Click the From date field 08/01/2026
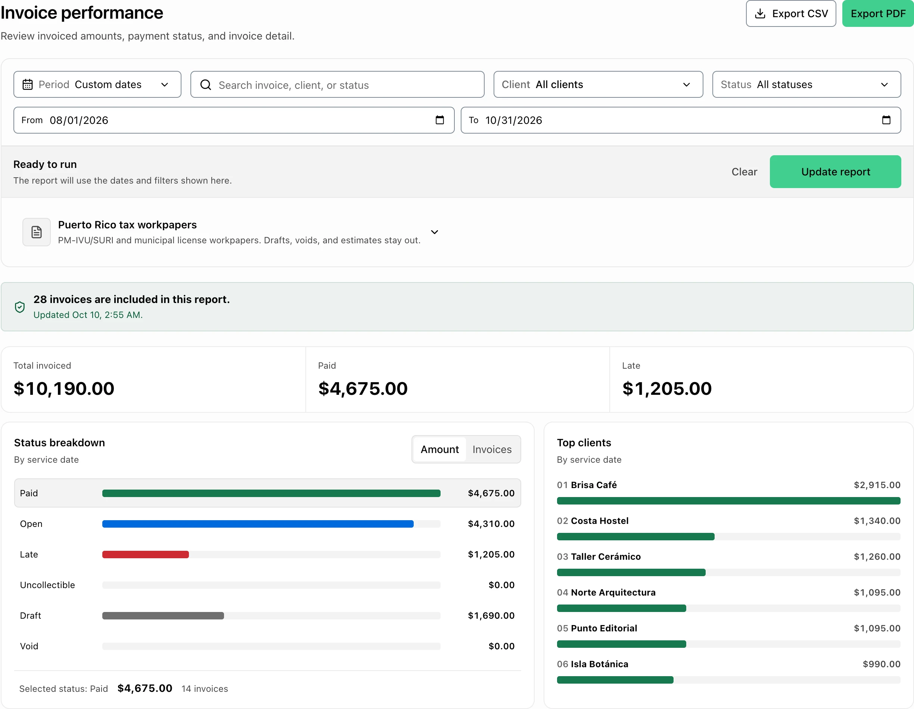The height and width of the screenshot is (709, 914). pyautogui.click(x=233, y=120)
